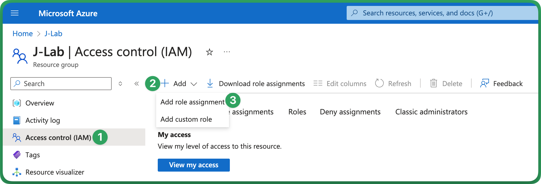This screenshot has width=541, height=184.
Task: Open Resource visualizer in the sidebar
Action: coord(54,172)
